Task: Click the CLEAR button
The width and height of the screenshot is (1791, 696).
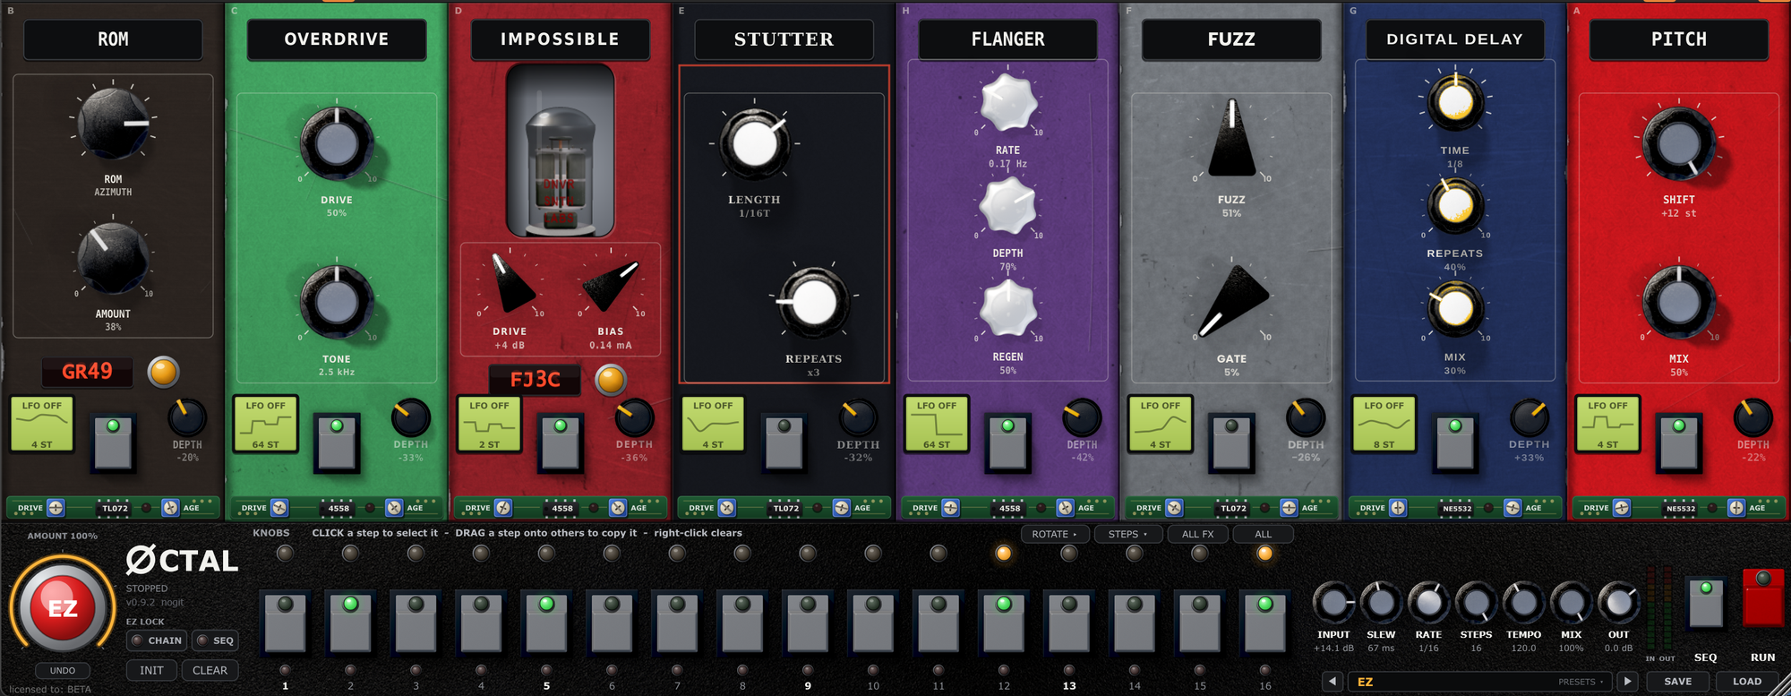Action: pos(210,670)
